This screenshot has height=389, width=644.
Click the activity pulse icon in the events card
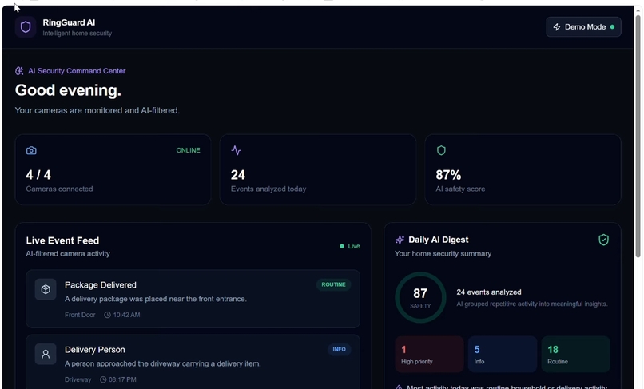[237, 150]
